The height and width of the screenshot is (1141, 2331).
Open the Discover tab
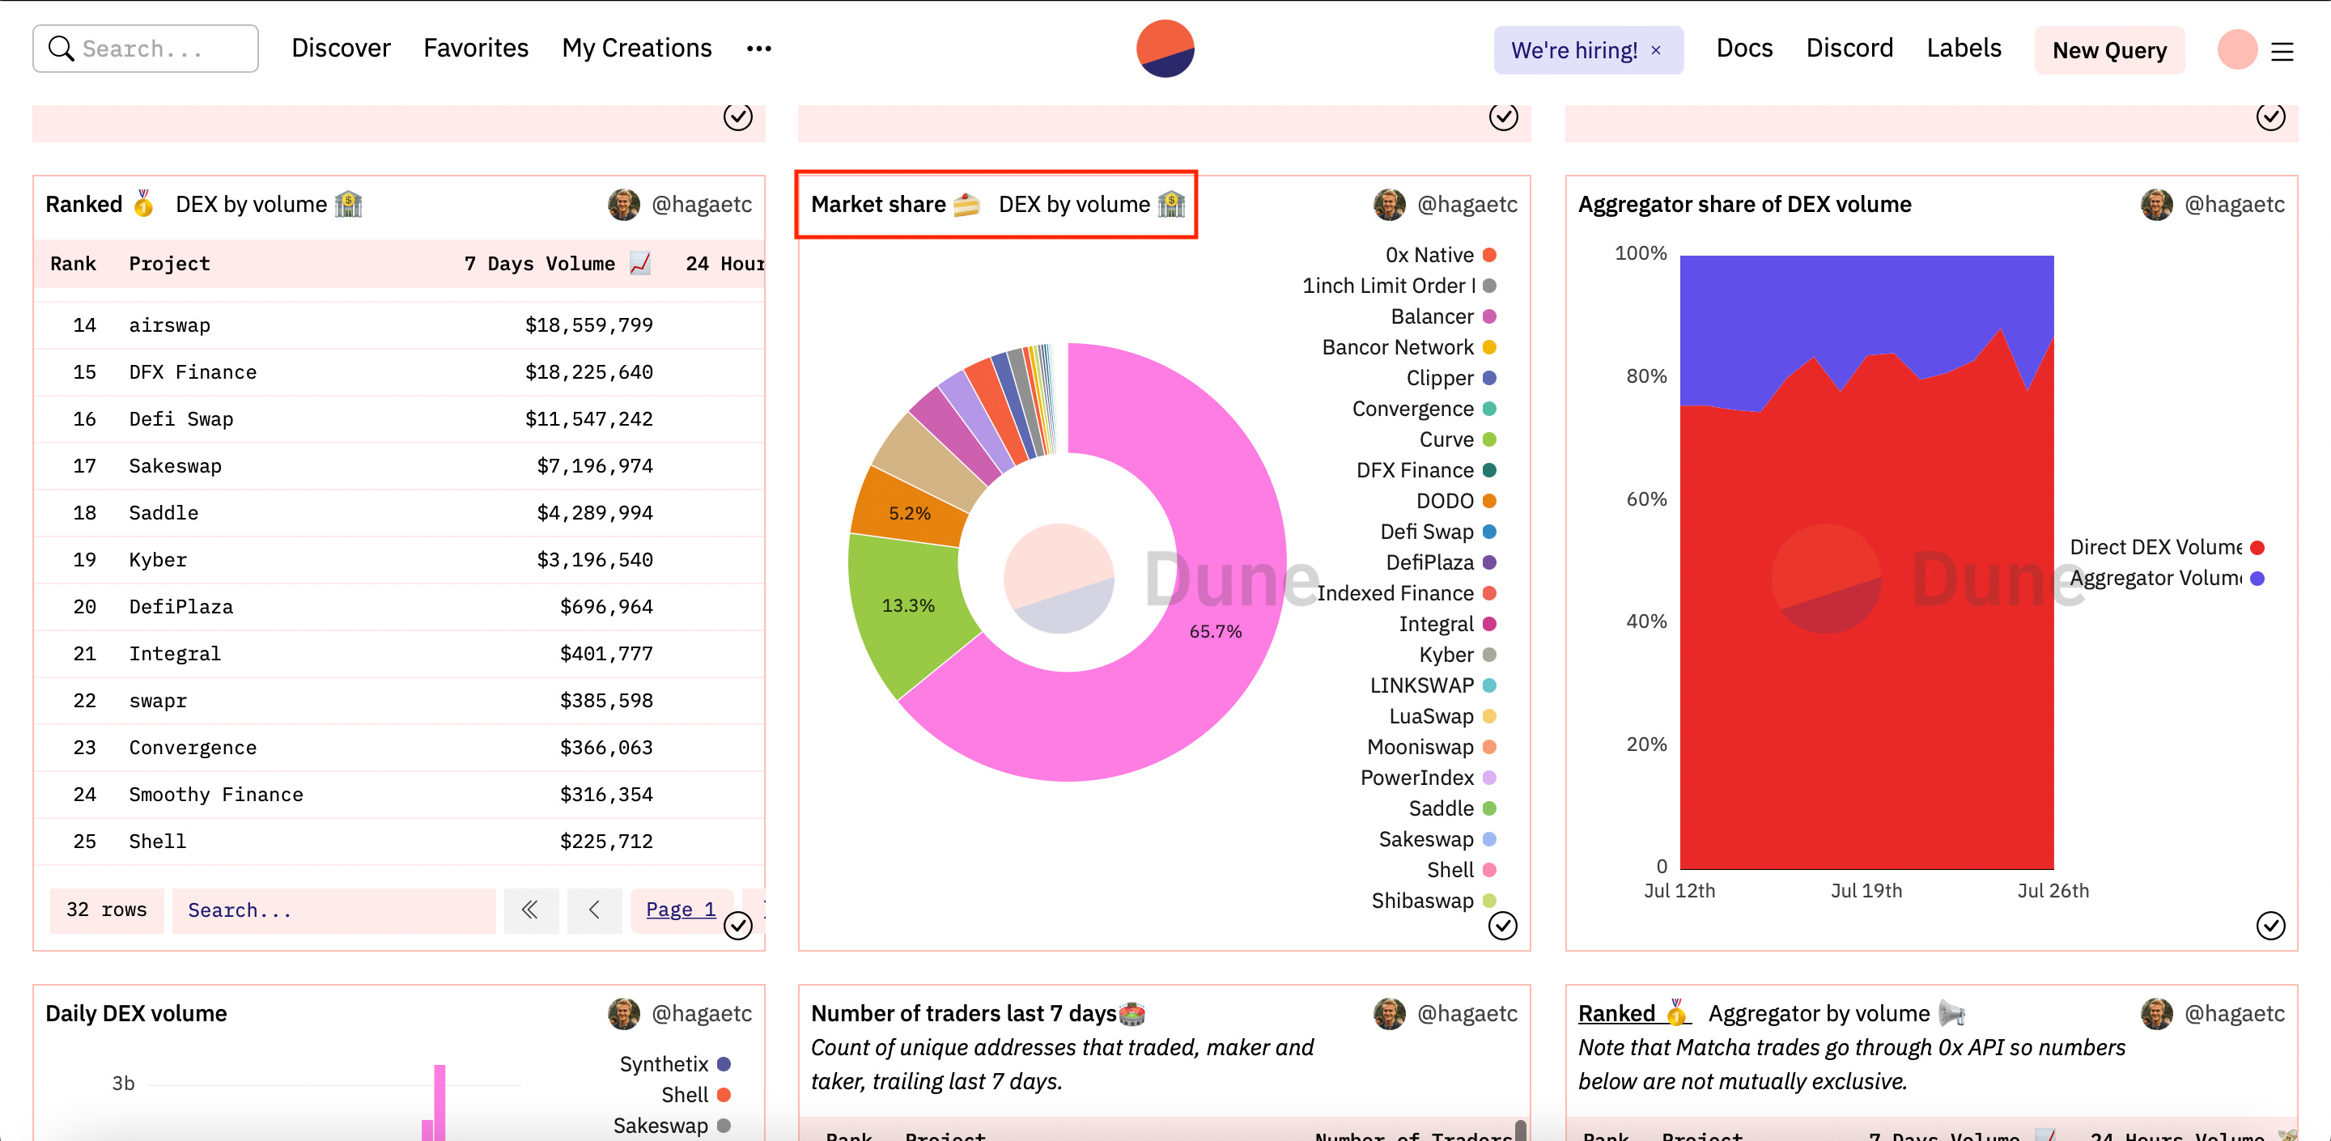click(340, 49)
